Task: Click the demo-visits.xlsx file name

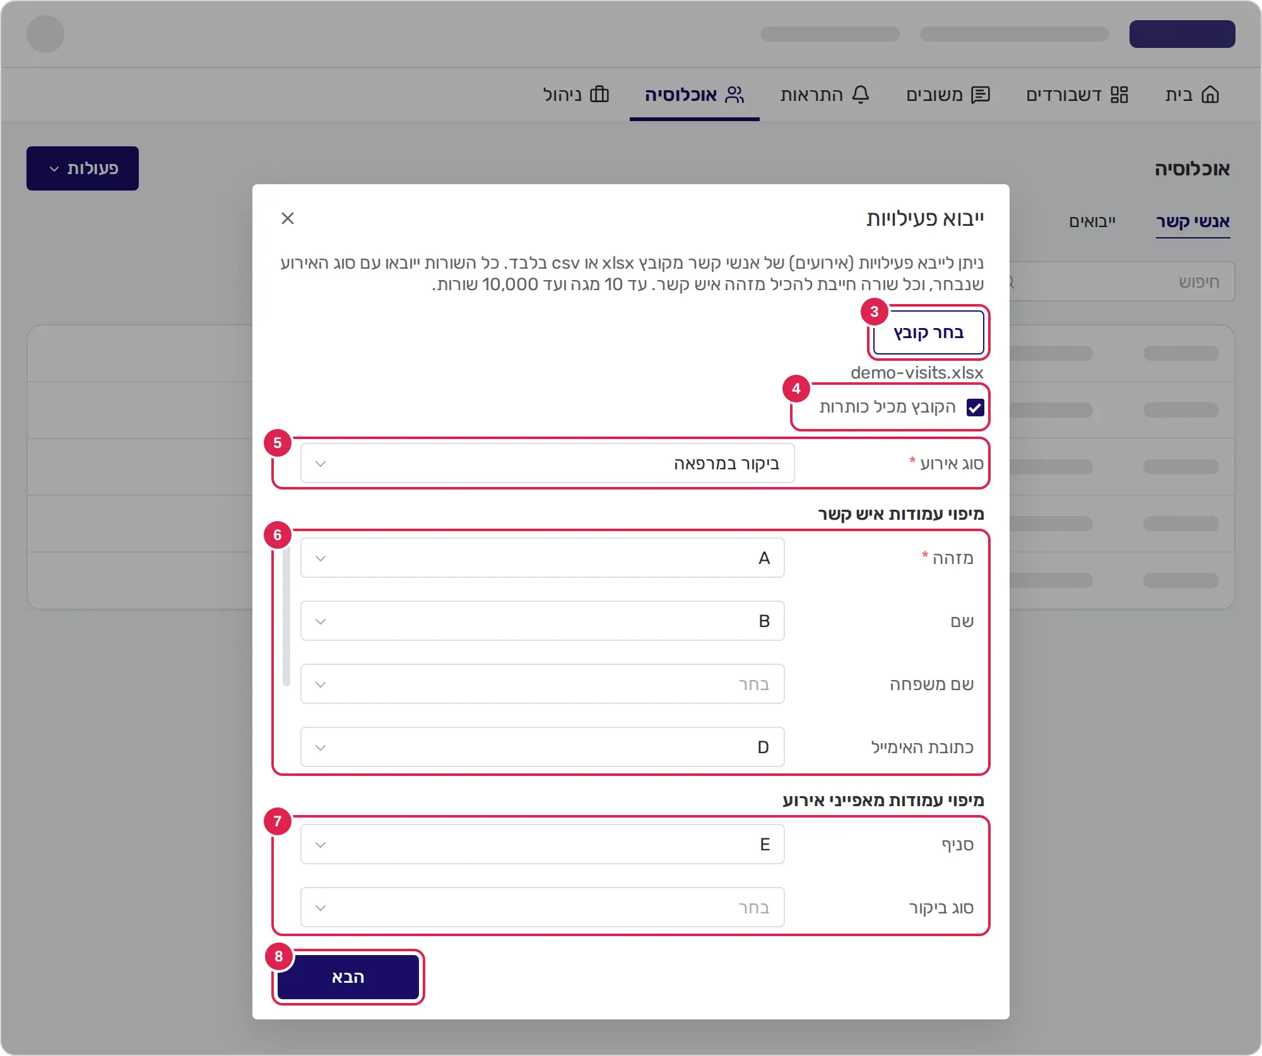Action: (x=917, y=373)
